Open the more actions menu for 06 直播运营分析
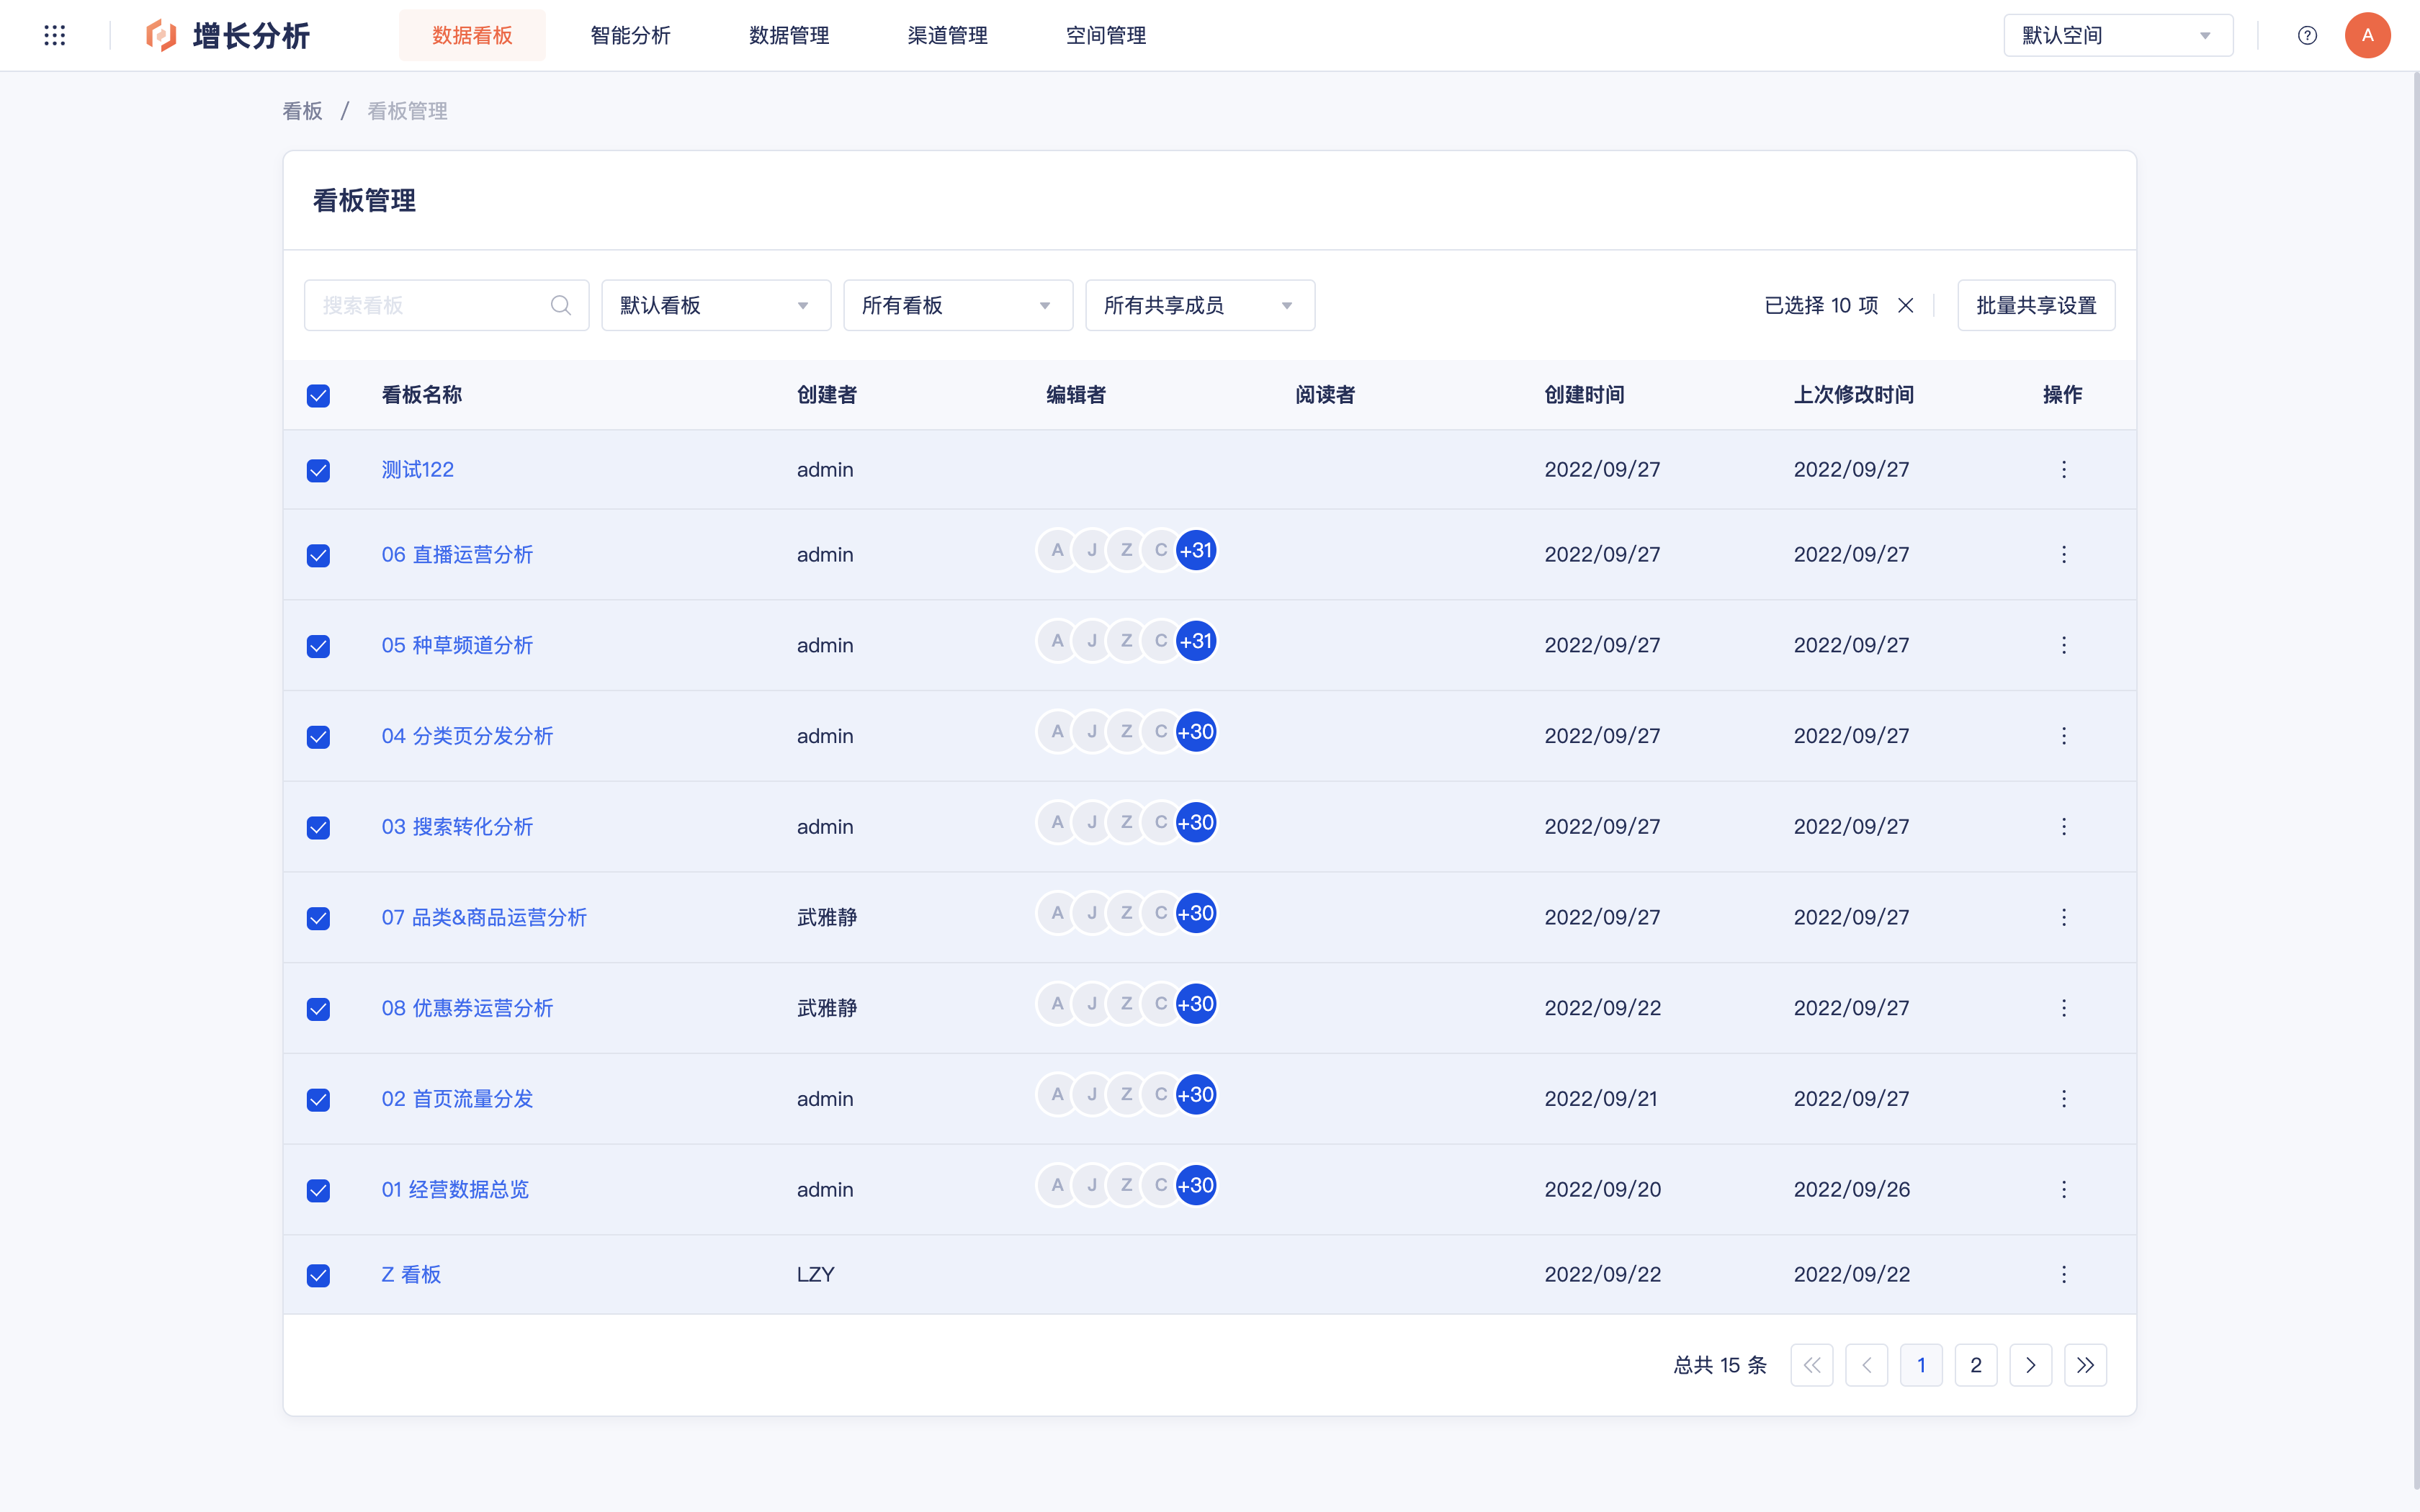This screenshot has width=2420, height=1512. (2064, 554)
